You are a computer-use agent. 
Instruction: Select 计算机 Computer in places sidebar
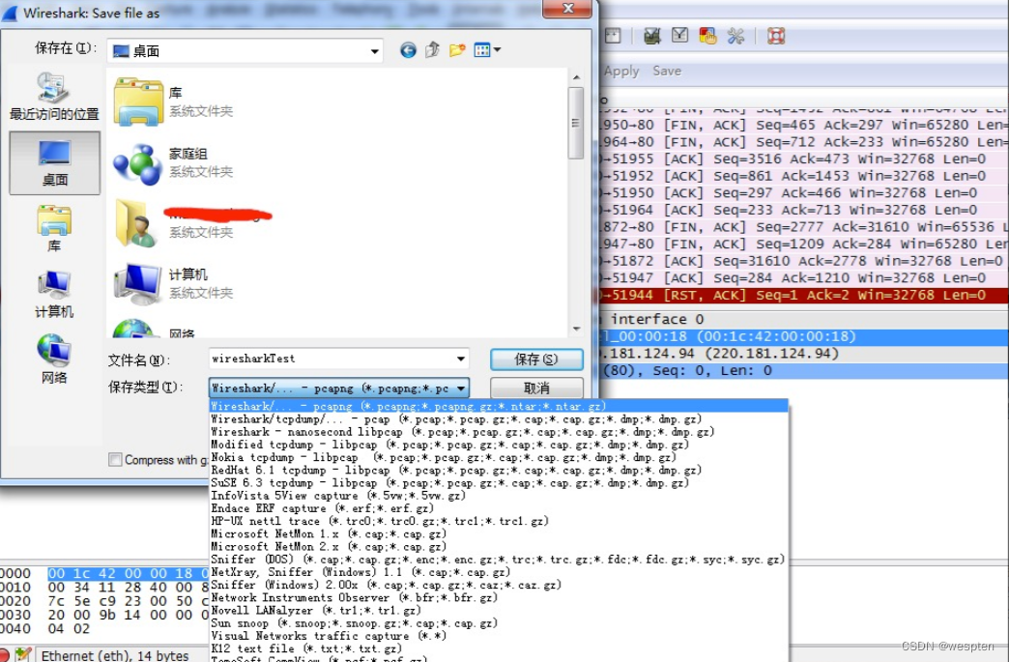click(54, 294)
